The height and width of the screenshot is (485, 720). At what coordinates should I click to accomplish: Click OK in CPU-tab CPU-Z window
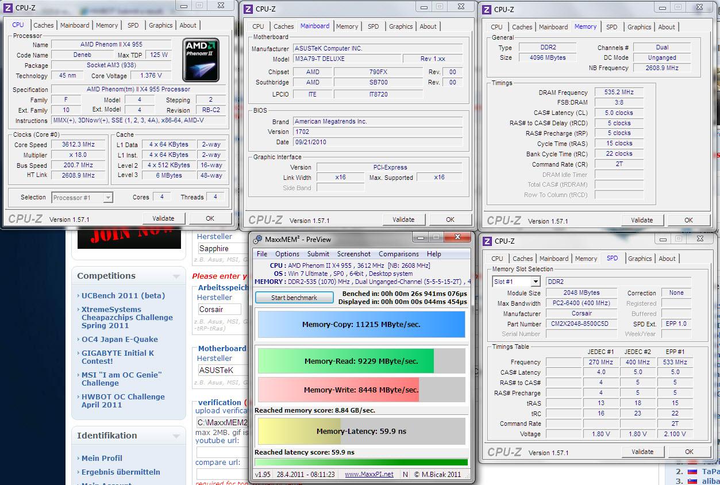click(x=210, y=218)
